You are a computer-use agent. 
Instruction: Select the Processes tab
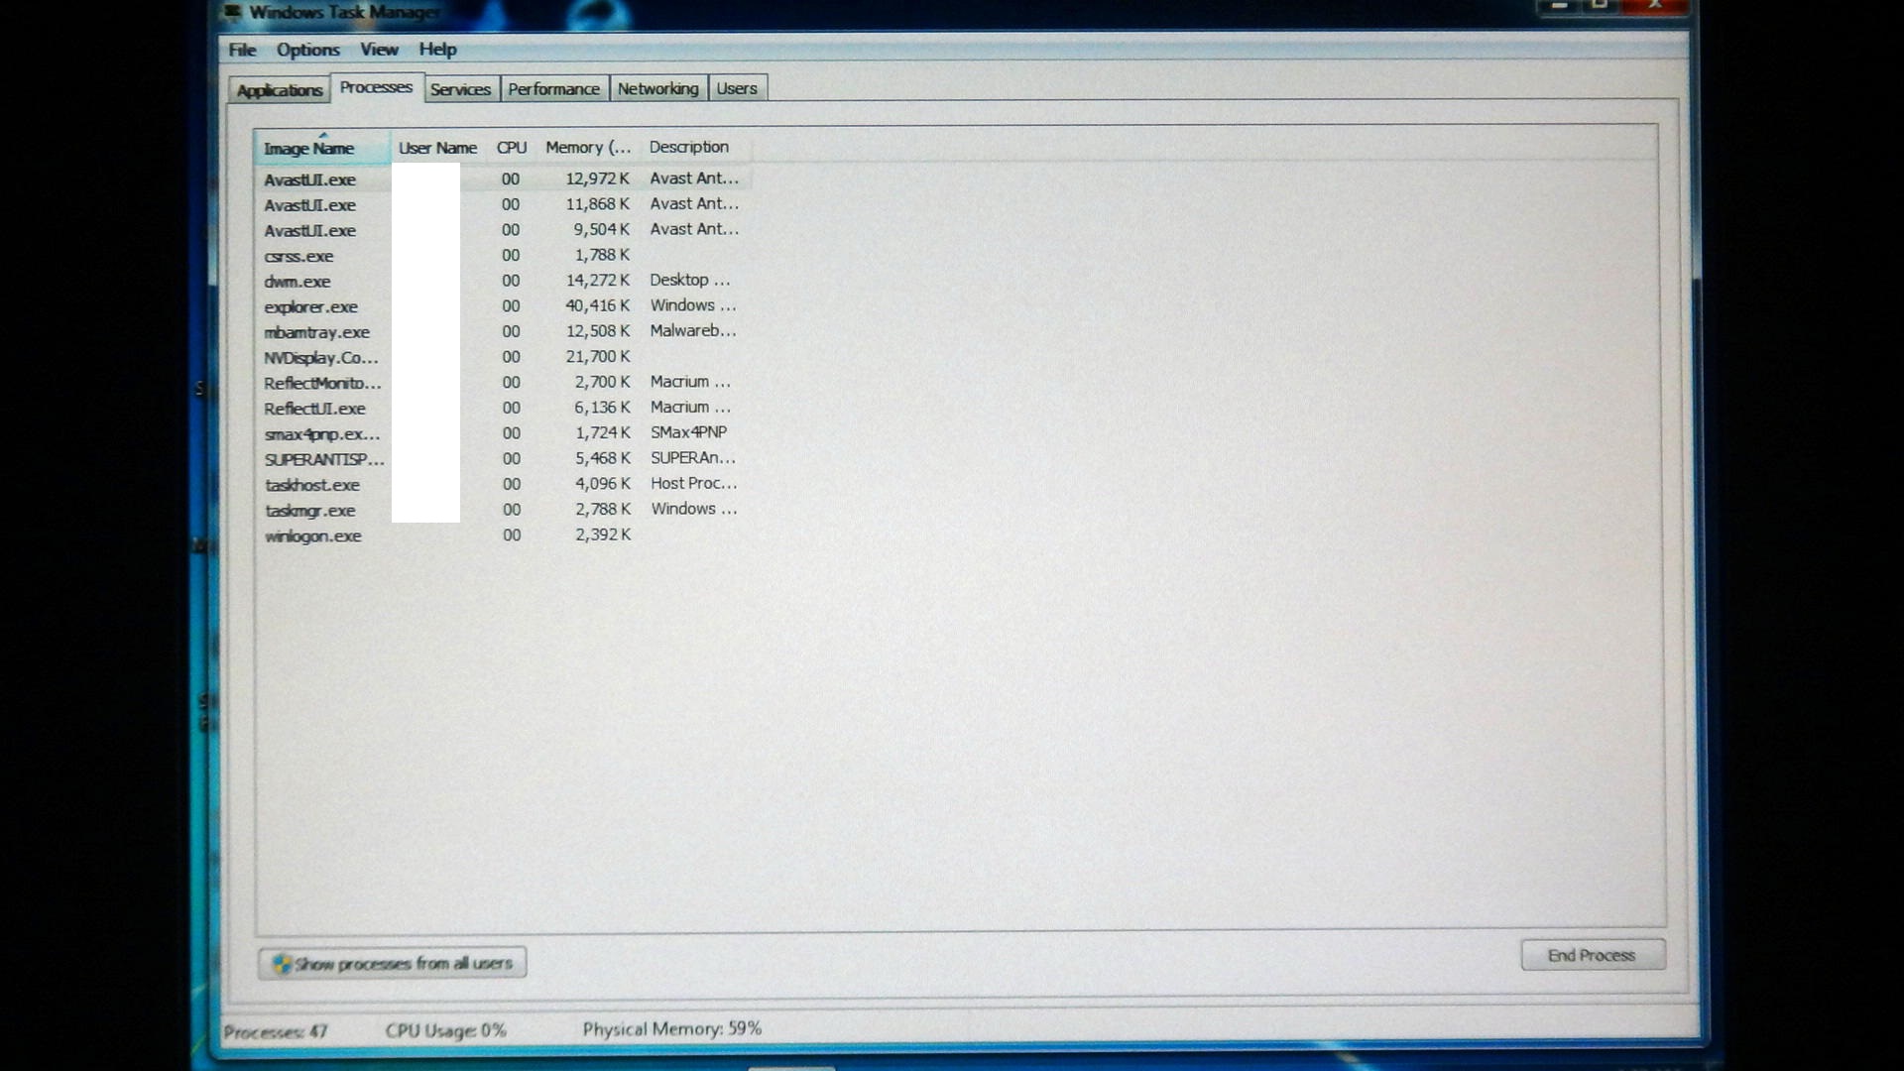(376, 87)
